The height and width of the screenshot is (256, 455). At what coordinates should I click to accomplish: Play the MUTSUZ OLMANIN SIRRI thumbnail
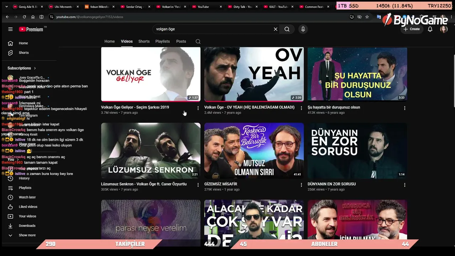254,151
